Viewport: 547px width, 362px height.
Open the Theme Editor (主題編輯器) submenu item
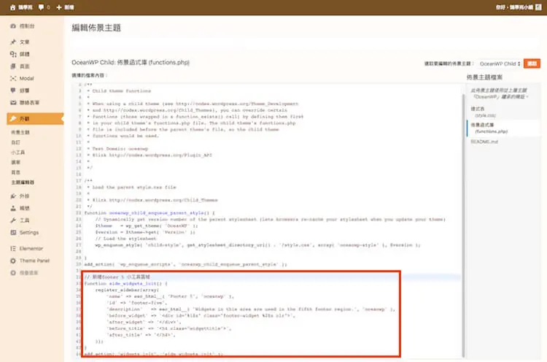[x=23, y=182]
